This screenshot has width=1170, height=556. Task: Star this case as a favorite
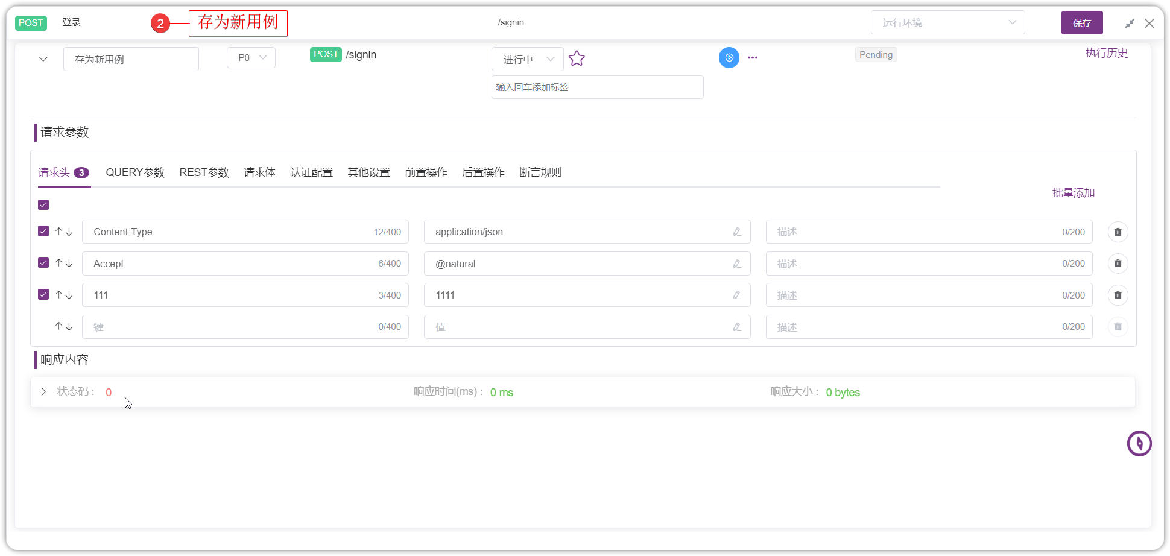[577, 58]
